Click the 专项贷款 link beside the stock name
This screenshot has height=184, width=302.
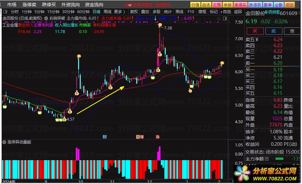point(272,12)
